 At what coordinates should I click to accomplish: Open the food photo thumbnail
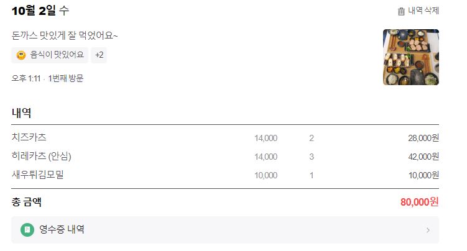pos(410,57)
